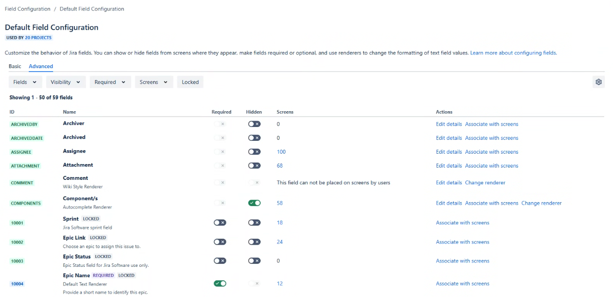Select the Advanced tab

click(x=41, y=66)
